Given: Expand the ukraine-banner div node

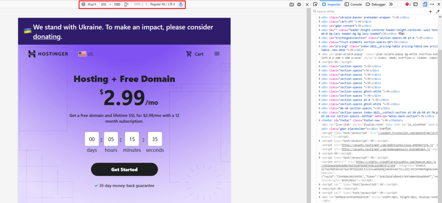Looking at the screenshot, I should point(320,17).
